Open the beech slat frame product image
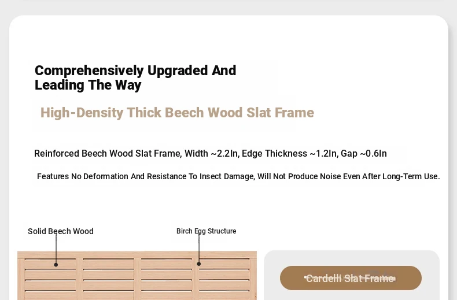Viewport: 457px width, 300px height. pyautogui.click(x=137, y=276)
